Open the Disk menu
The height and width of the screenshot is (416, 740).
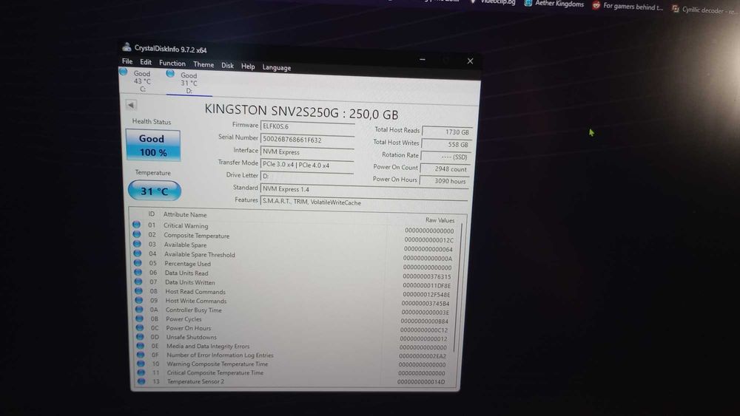(x=227, y=66)
